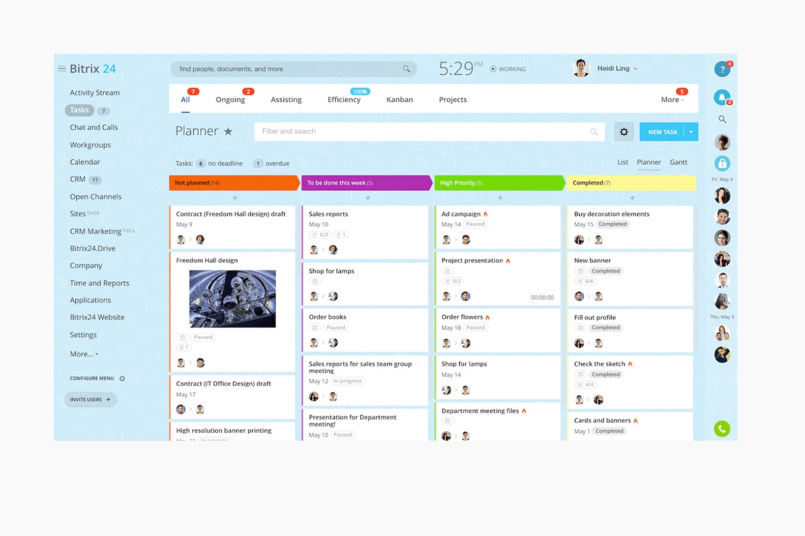This screenshot has width=805, height=536.
Task: Click the search magnifier in the right sidebar
Action: click(722, 119)
